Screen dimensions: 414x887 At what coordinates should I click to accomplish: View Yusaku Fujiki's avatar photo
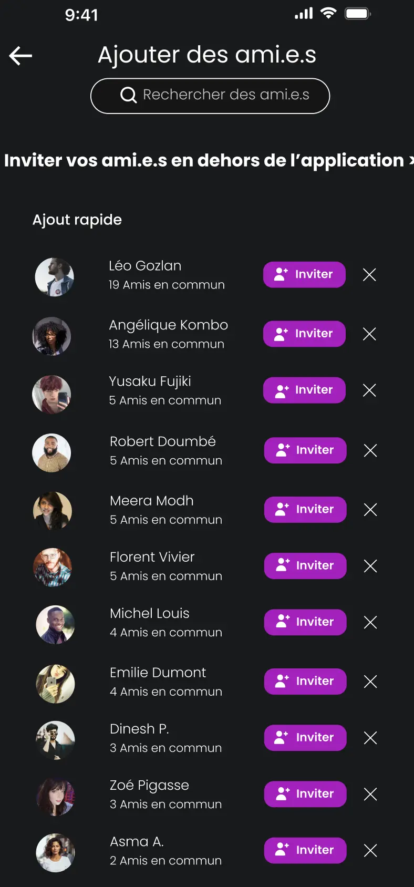[x=51, y=395]
